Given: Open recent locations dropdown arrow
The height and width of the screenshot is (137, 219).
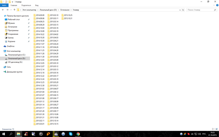Looking at the screenshot, I should point(11,10).
